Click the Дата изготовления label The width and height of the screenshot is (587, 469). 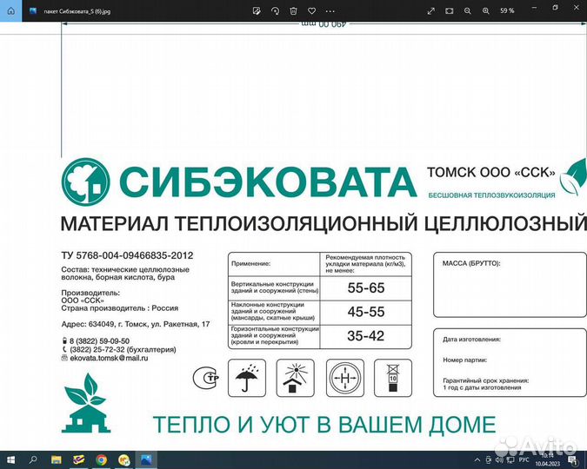tap(471, 340)
